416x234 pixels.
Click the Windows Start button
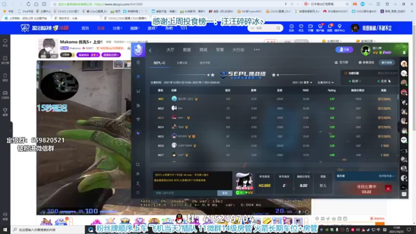click(x=5, y=229)
